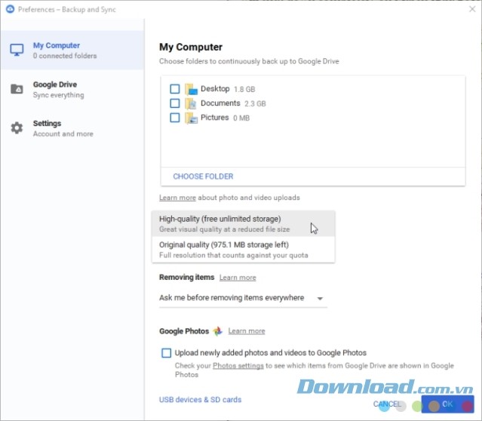Click the My Computer main heading

point(191,47)
